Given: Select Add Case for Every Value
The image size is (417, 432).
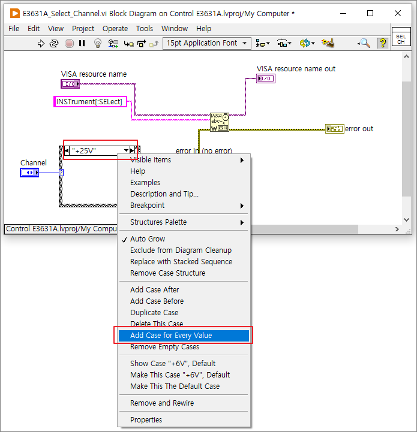Looking at the screenshot, I should point(184,336).
